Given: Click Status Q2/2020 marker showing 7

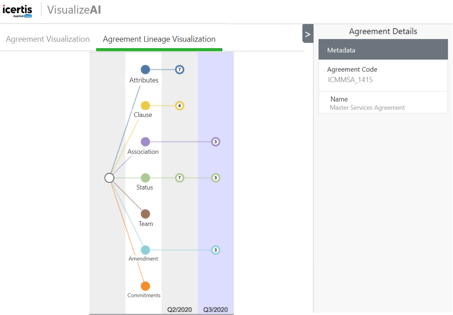Looking at the screenshot, I should click(179, 178).
